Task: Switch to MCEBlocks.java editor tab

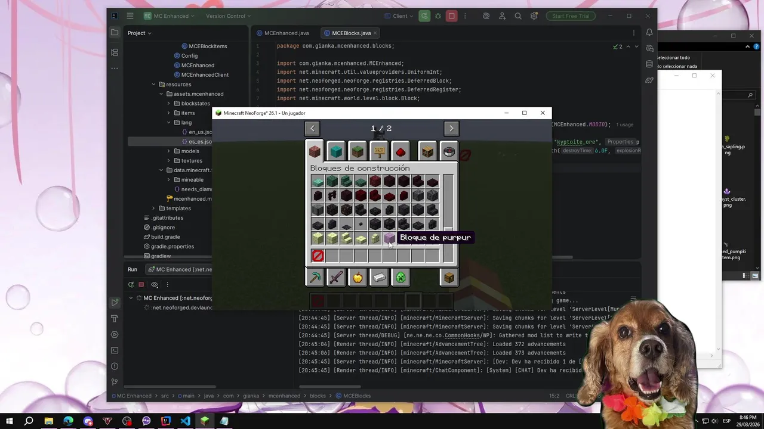Action: pos(352,33)
